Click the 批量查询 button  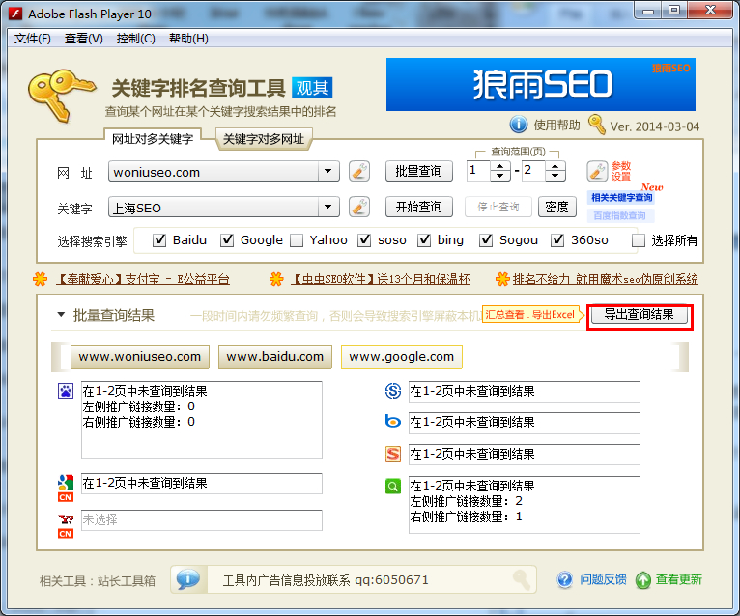click(419, 171)
